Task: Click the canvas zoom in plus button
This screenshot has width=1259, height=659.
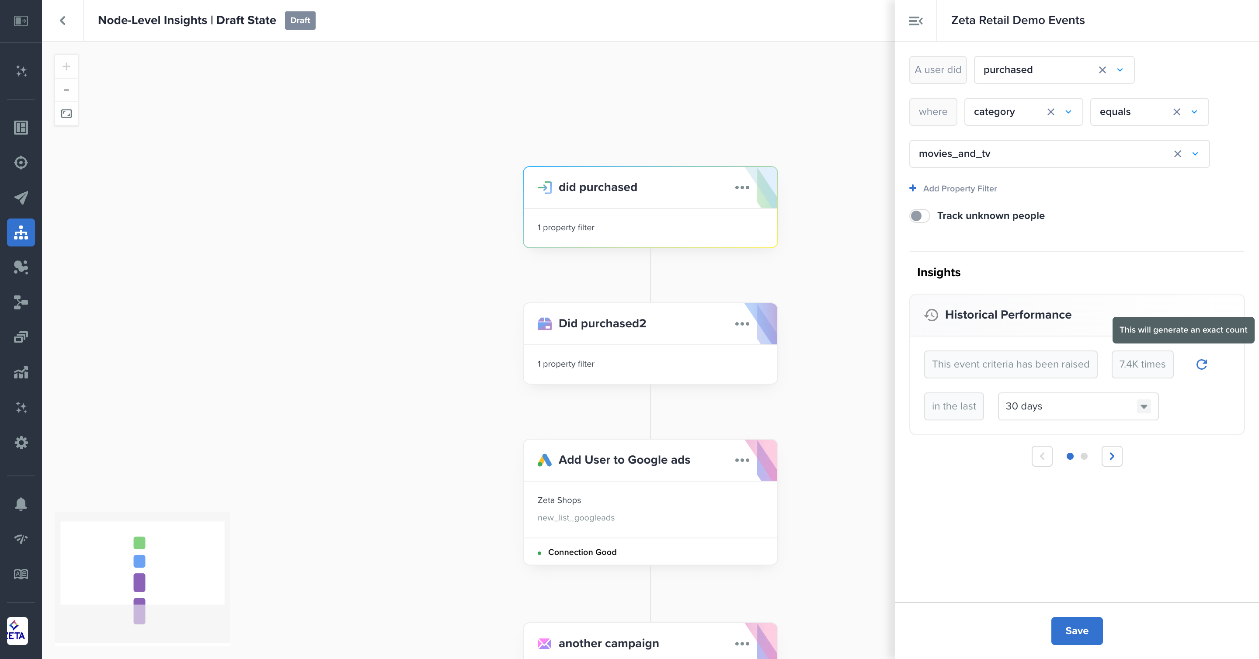Action: point(66,66)
